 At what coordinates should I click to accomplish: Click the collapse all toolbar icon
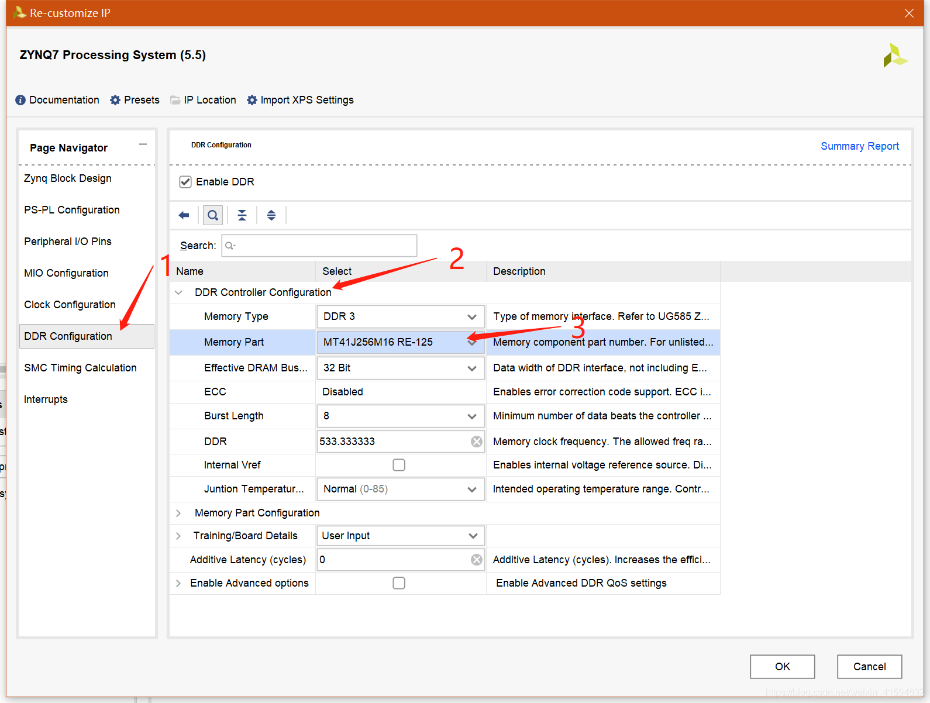coord(242,215)
